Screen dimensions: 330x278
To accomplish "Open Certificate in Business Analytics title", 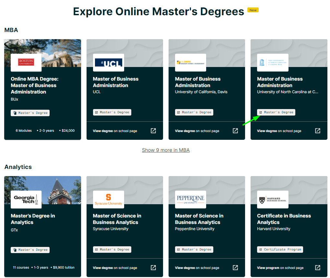I will coord(284,219).
